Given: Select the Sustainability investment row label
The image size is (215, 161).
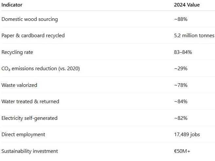Looking at the screenshot, I should 30,151.
